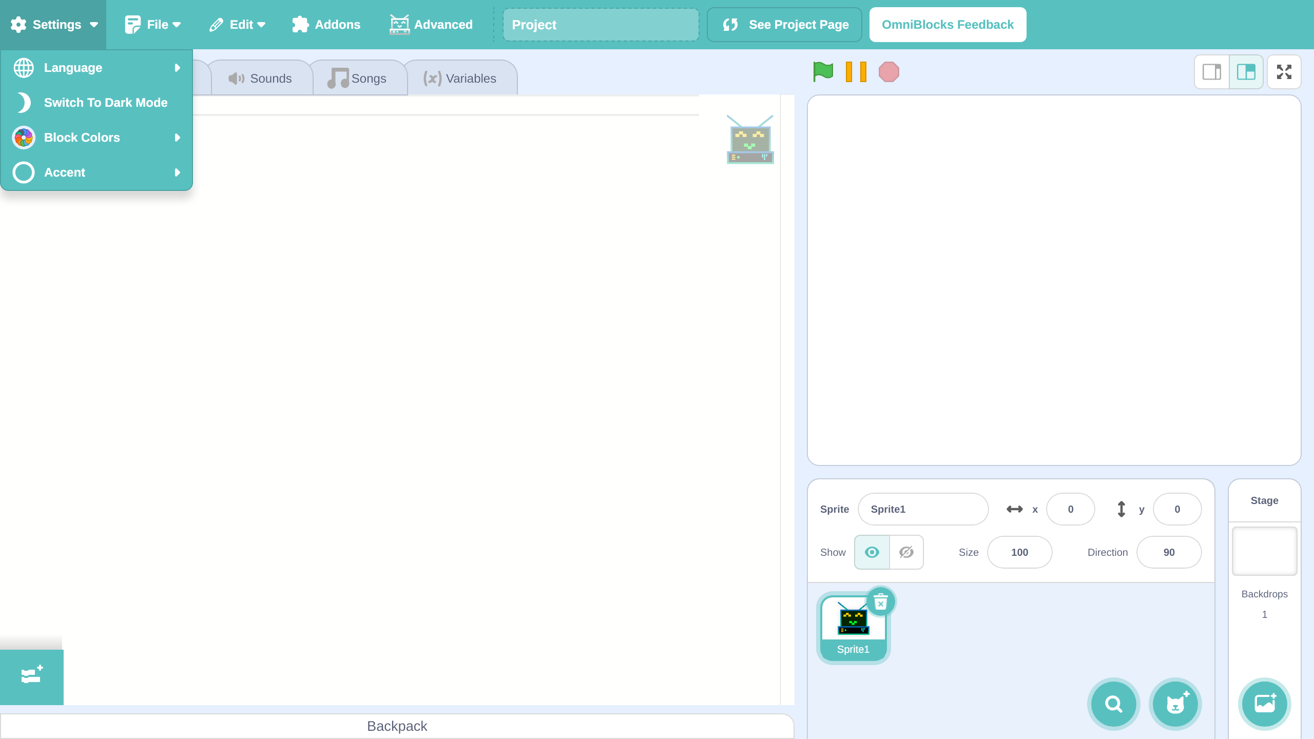The height and width of the screenshot is (739, 1314).
Task: Click See Project Page button
Action: coord(784,25)
